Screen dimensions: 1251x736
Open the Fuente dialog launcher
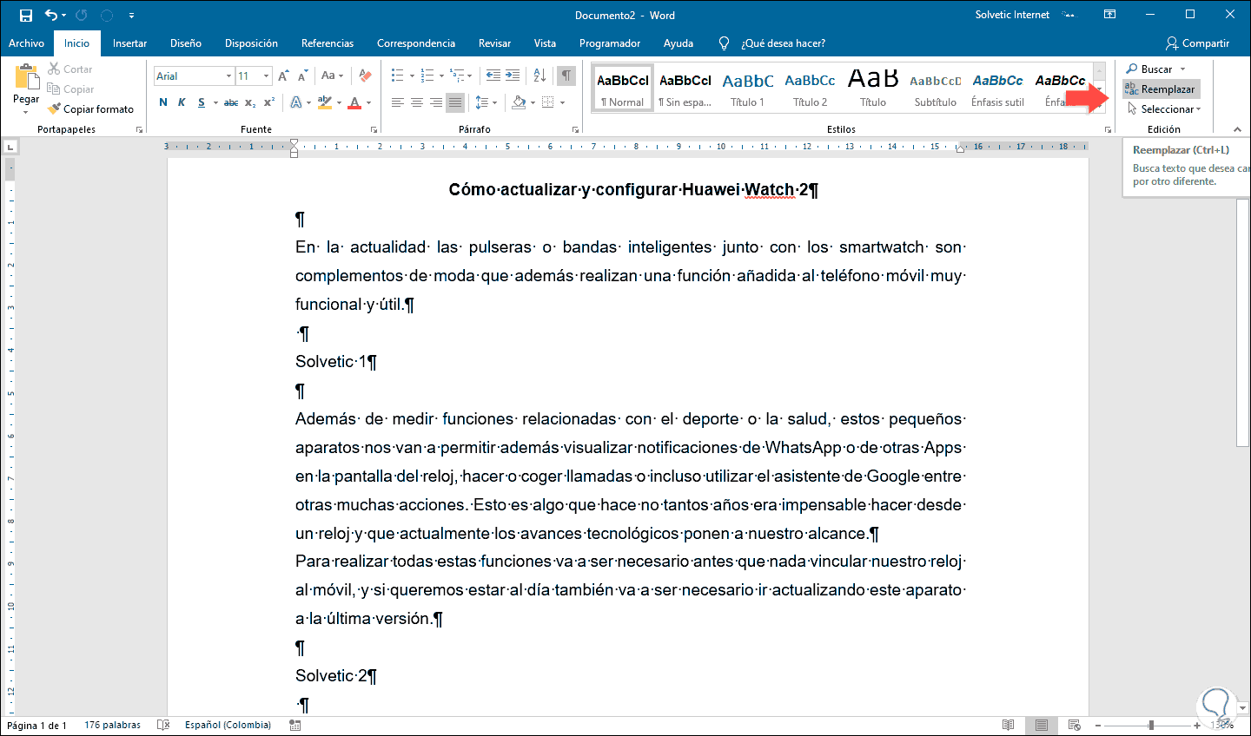[374, 130]
